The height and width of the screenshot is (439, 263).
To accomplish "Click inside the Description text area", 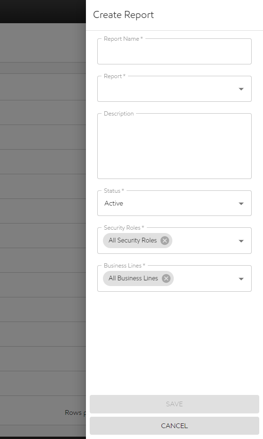I will (x=175, y=146).
